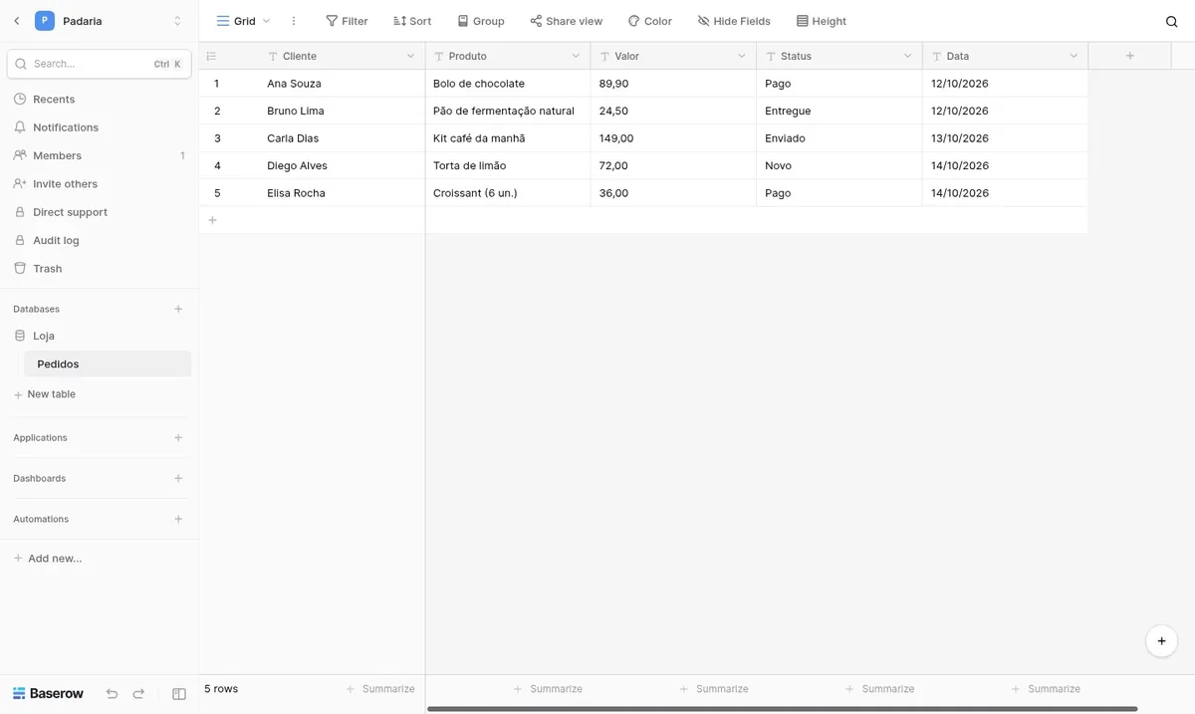
Task: Expand the Grid view dropdown
Action: pos(244,21)
